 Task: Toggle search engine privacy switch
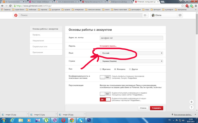105,77
